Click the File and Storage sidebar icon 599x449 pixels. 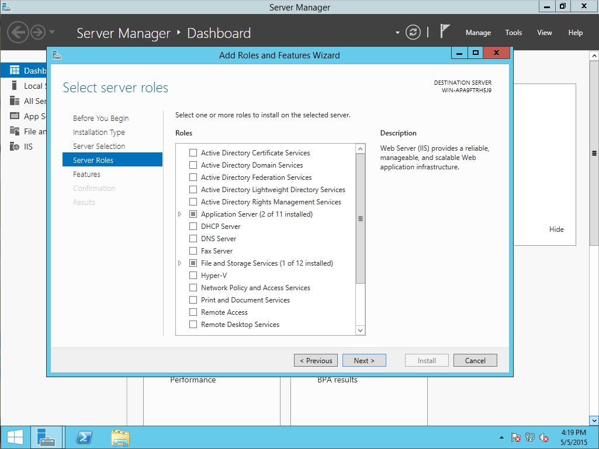pos(15,131)
